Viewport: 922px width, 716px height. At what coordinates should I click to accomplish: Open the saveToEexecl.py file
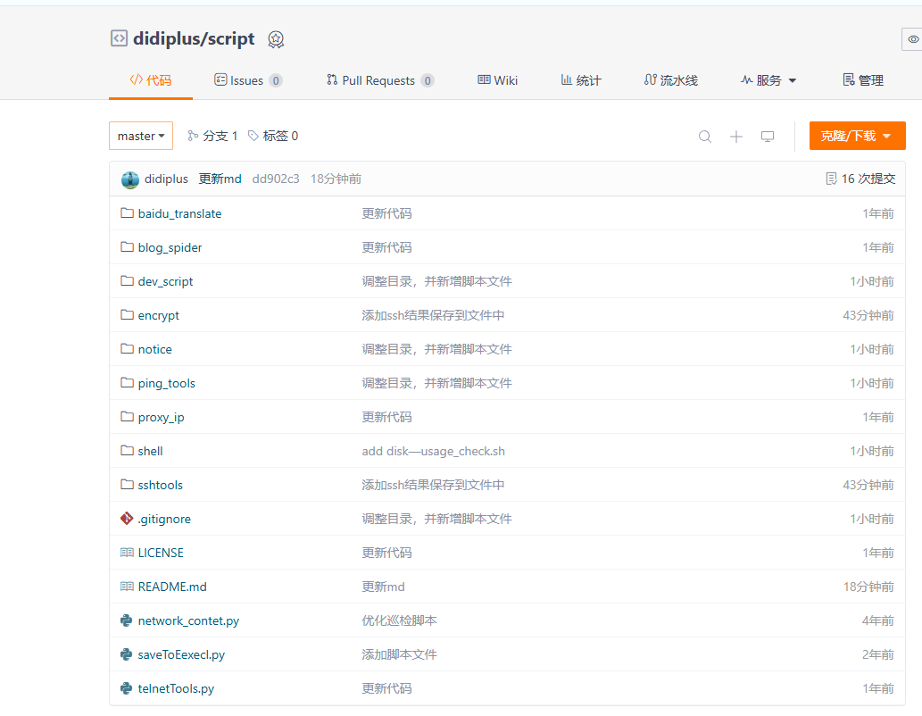(182, 654)
